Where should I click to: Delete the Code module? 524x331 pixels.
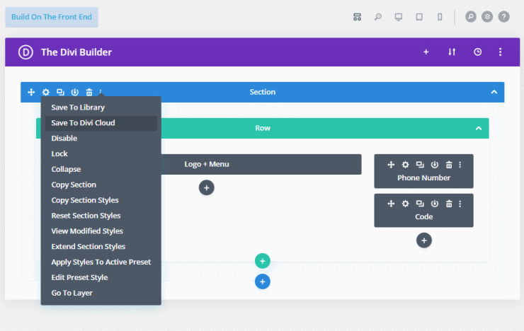449,204
